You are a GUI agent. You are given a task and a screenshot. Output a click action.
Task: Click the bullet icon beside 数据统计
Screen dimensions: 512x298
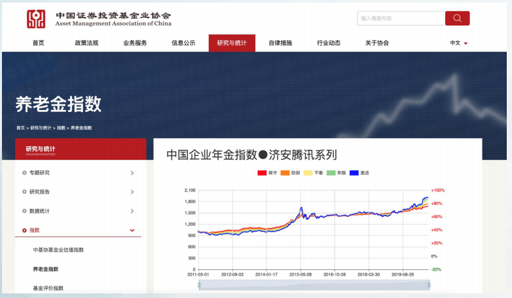pos(25,211)
